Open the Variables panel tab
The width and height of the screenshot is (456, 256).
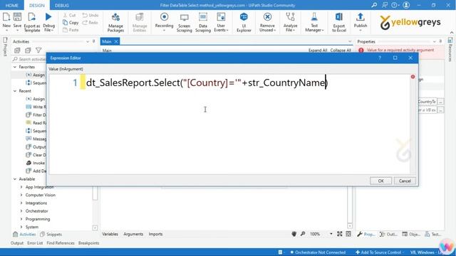click(110, 234)
